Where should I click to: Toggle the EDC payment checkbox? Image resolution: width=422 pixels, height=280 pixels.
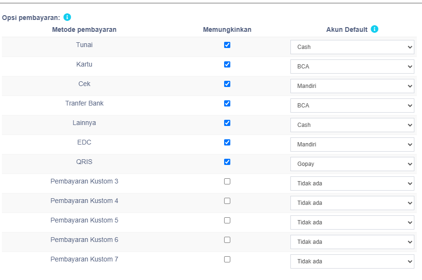pos(227,143)
